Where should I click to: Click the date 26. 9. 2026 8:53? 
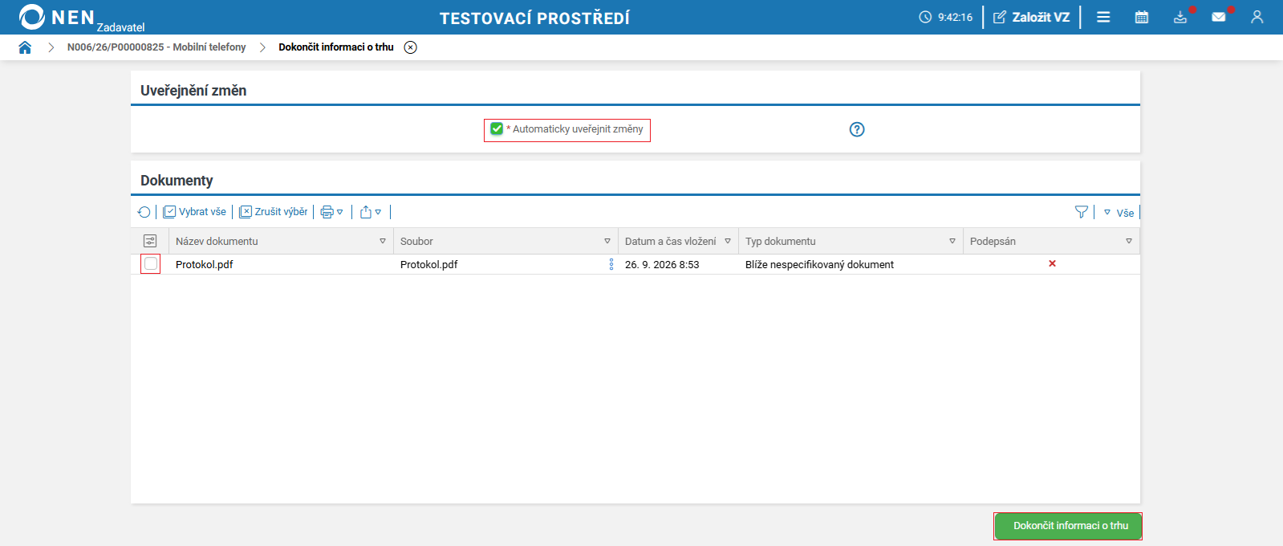(662, 264)
